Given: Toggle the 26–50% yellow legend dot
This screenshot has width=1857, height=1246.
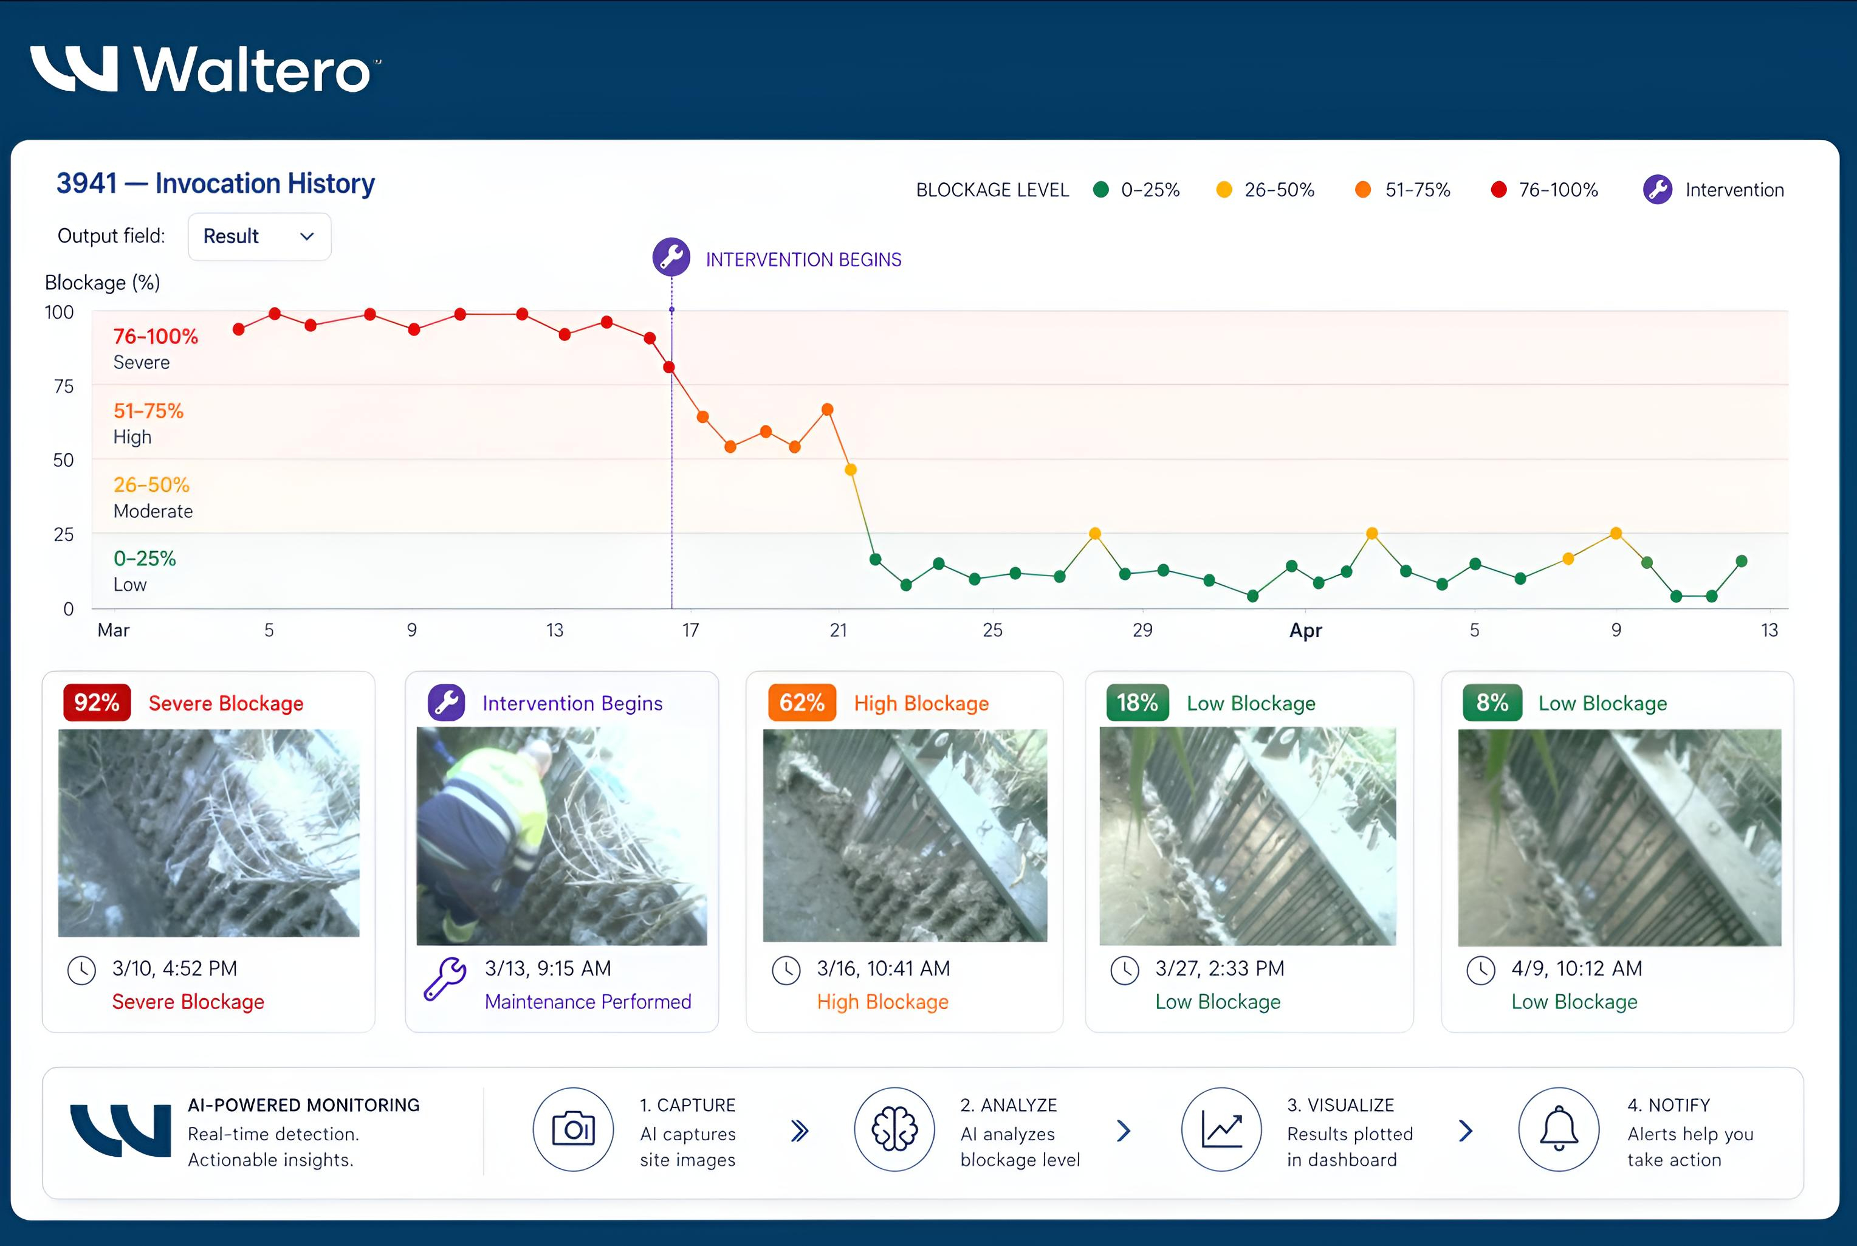Looking at the screenshot, I should tap(1224, 190).
